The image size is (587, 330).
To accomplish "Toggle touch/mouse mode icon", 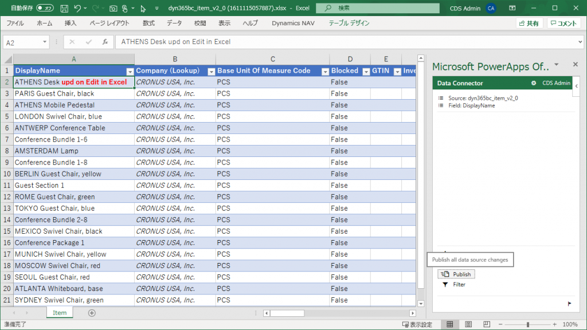I will pos(125,8).
